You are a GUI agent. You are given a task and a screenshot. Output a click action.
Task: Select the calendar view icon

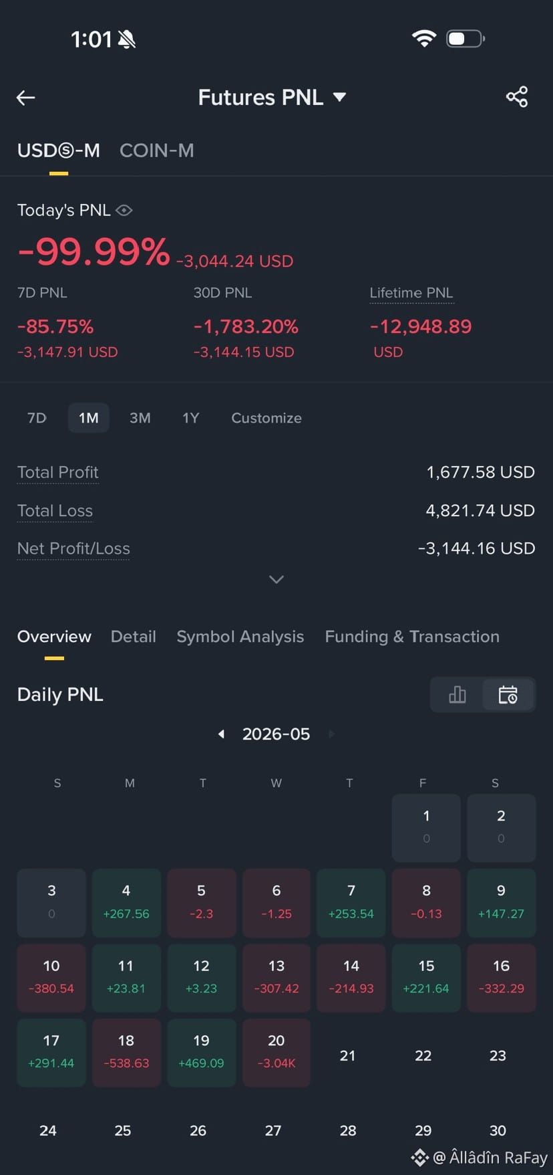coord(508,695)
